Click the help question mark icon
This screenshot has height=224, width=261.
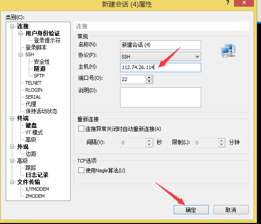coord(228,3)
